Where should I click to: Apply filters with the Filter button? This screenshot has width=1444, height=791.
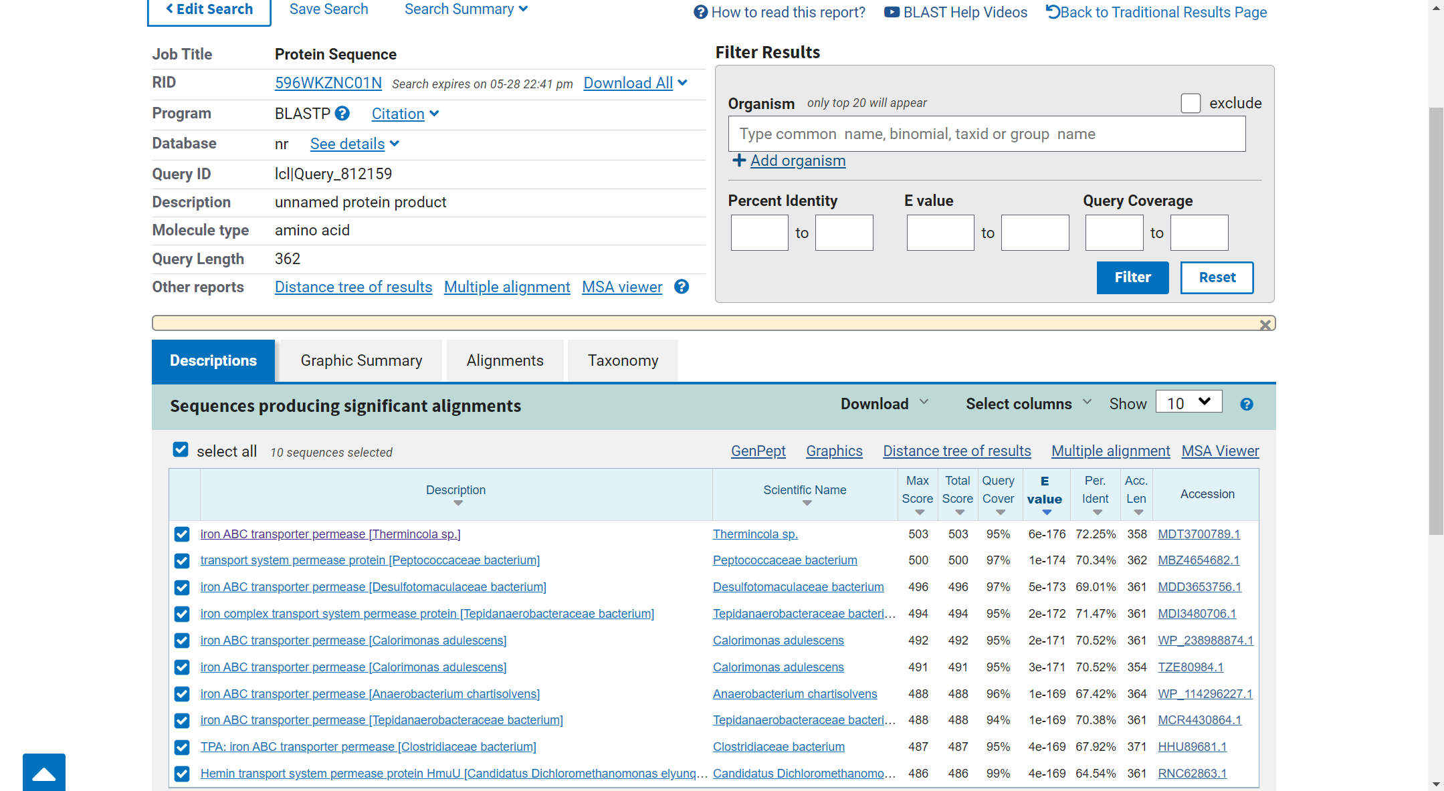pos(1132,277)
